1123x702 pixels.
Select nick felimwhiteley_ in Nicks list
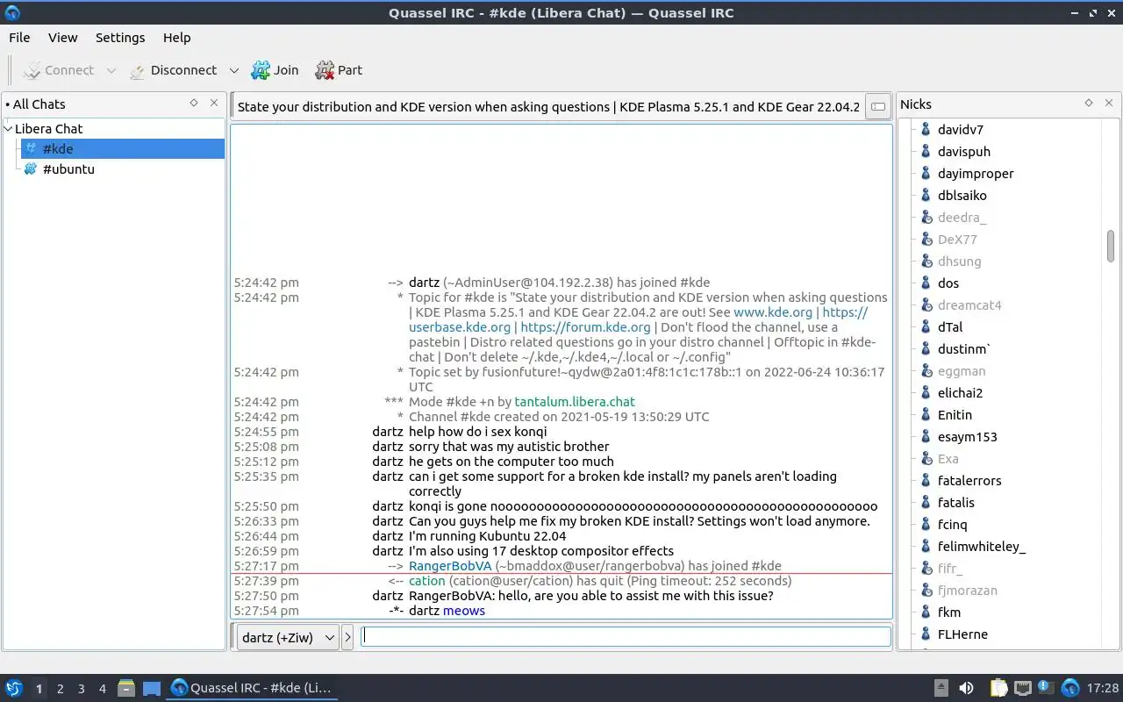981,547
